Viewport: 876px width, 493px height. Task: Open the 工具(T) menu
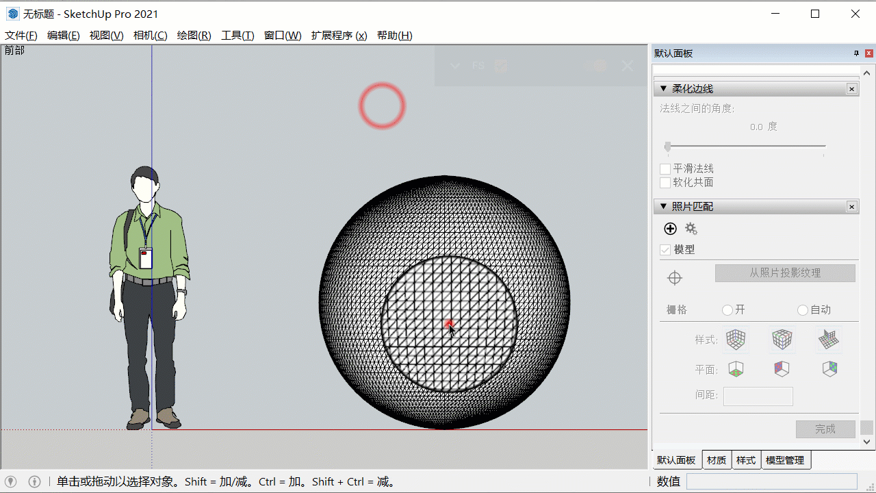point(237,36)
